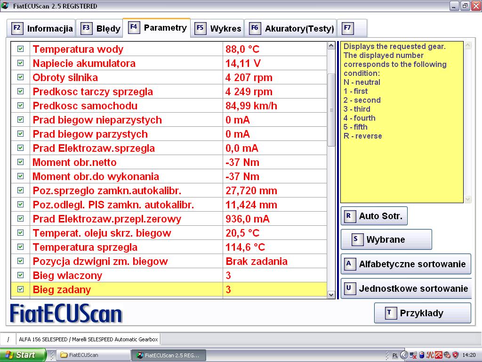Image resolution: width=482 pixels, height=362 pixels.
Task: Select the Temperatura wody row label
Action: point(78,49)
